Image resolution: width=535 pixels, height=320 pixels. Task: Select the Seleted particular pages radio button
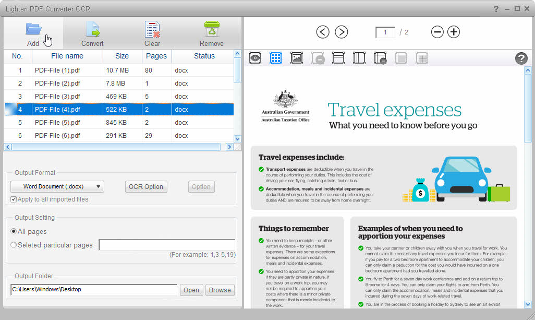point(14,245)
